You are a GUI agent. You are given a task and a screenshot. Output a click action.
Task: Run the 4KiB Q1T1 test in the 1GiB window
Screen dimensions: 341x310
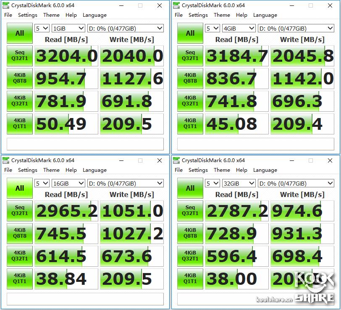[19, 124]
